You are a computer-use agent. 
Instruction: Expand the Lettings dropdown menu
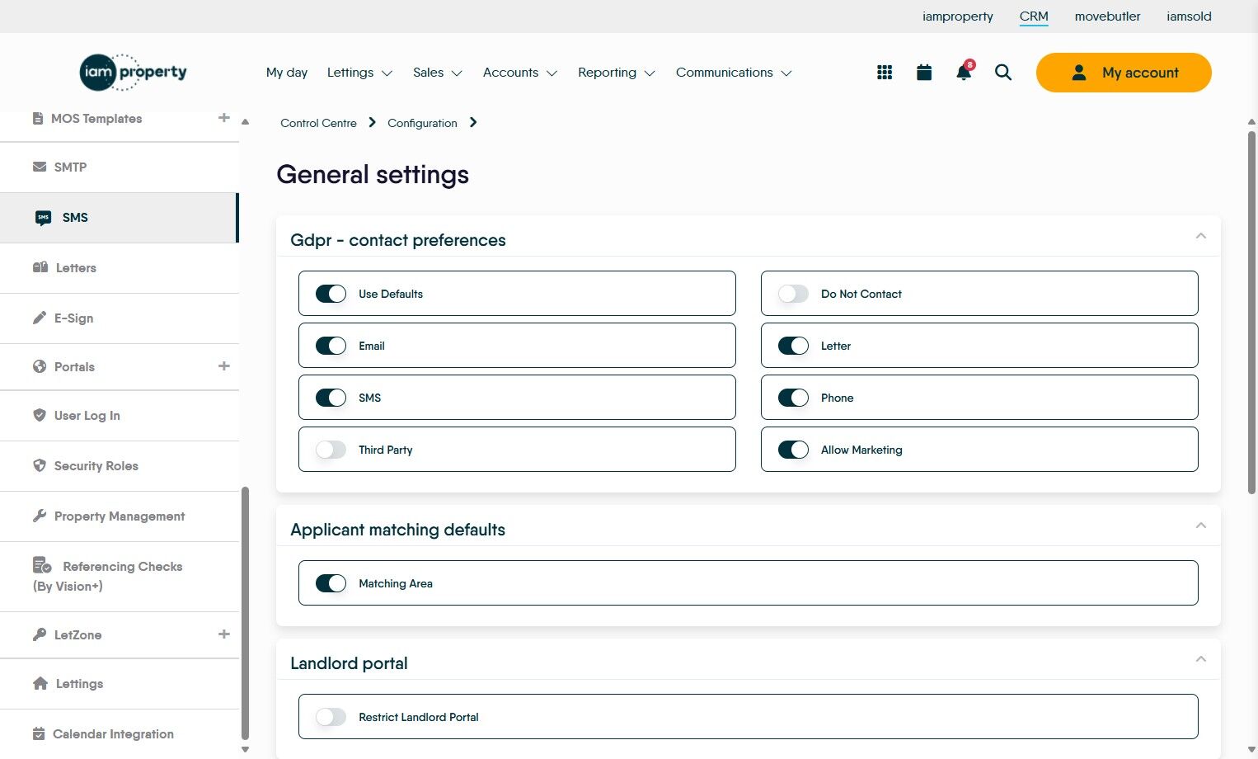tap(359, 73)
